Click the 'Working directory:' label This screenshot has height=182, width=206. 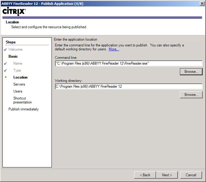coord(68,81)
